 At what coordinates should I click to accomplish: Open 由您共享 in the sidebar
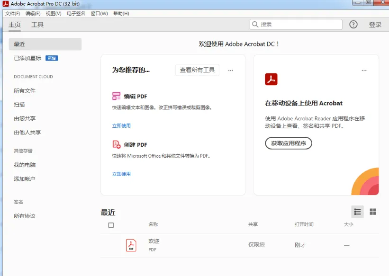pyautogui.click(x=25, y=118)
